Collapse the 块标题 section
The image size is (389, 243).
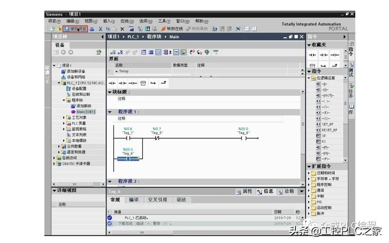click(x=109, y=92)
